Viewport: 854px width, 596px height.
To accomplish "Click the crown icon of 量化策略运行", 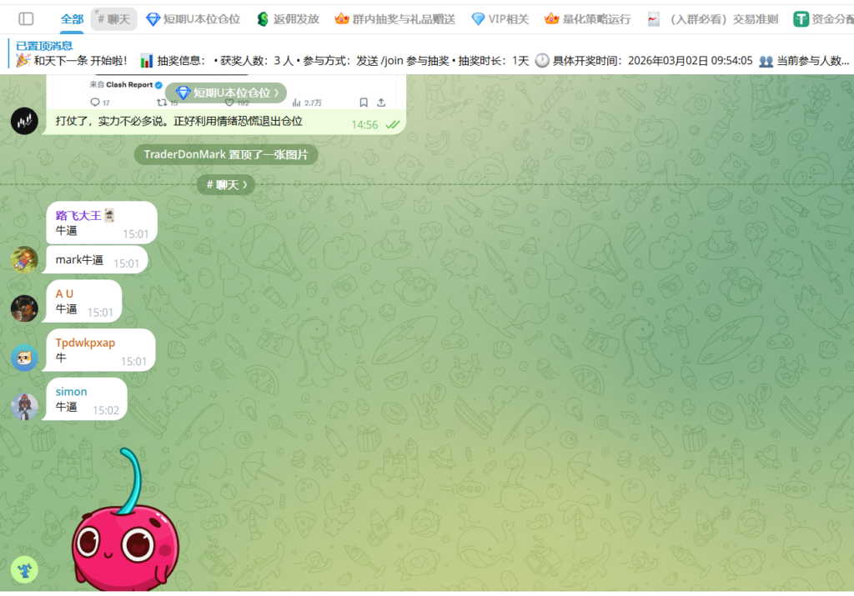I will pyautogui.click(x=551, y=18).
